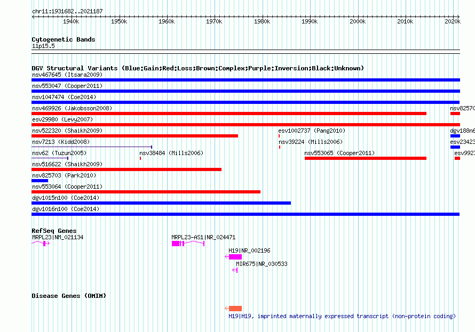Click the nsv8257 red bar at right edge
This screenshot has height=332, width=475.
(x=455, y=114)
